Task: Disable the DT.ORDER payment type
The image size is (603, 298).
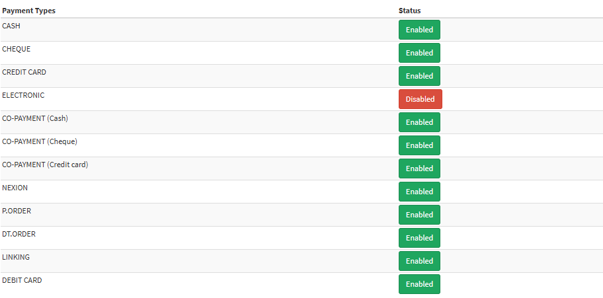Action: coord(419,238)
